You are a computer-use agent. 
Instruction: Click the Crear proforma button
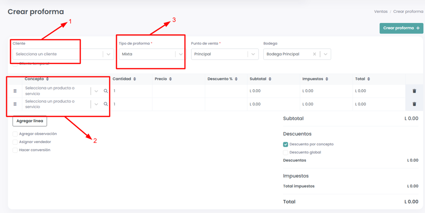[401, 28]
